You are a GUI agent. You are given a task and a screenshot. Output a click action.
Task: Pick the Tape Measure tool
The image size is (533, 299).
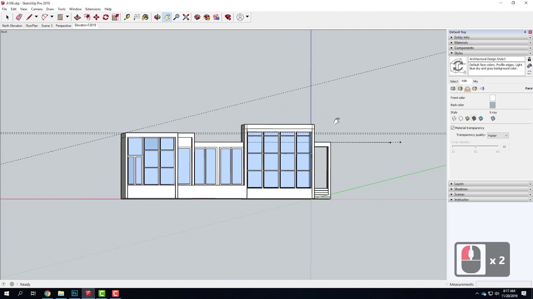pos(127,17)
